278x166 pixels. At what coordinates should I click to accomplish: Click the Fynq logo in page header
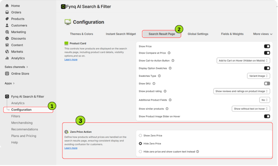click(63, 7)
